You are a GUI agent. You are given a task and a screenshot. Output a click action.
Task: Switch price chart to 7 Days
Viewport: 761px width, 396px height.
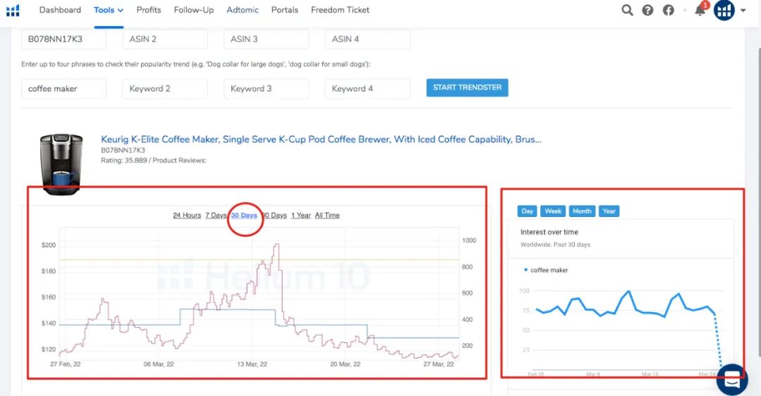pos(216,216)
